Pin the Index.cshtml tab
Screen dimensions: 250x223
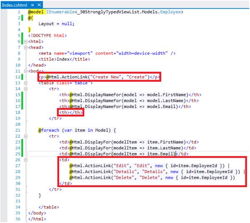tap(32, 5)
